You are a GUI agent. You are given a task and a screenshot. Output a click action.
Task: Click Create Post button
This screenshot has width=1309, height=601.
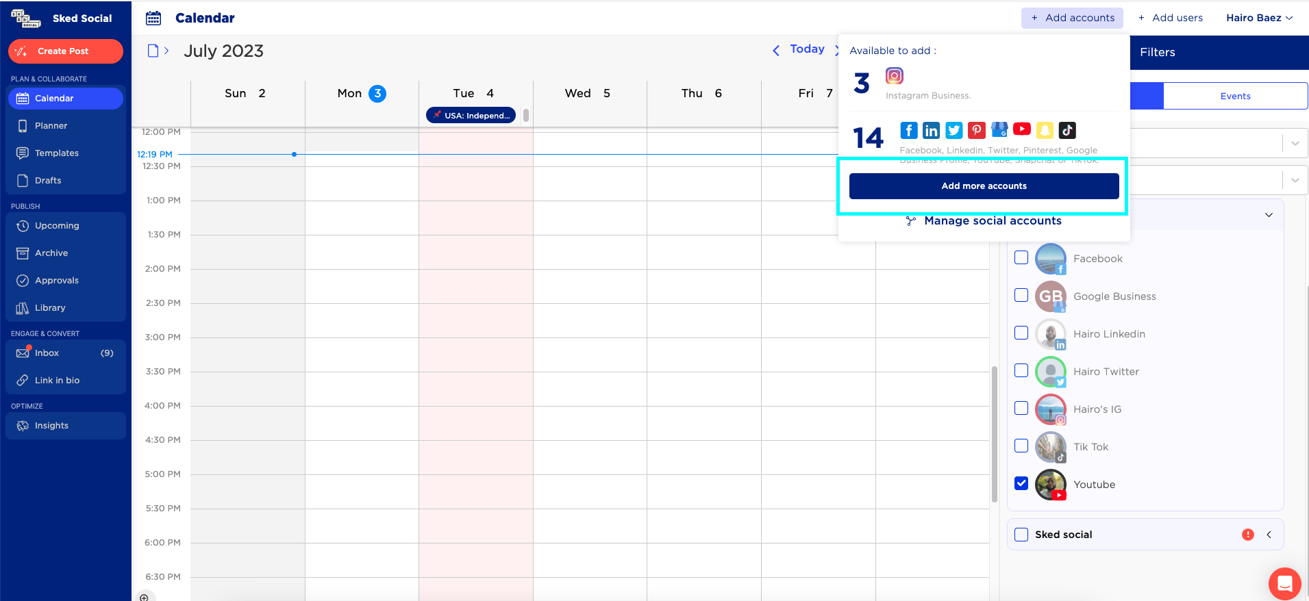66,51
